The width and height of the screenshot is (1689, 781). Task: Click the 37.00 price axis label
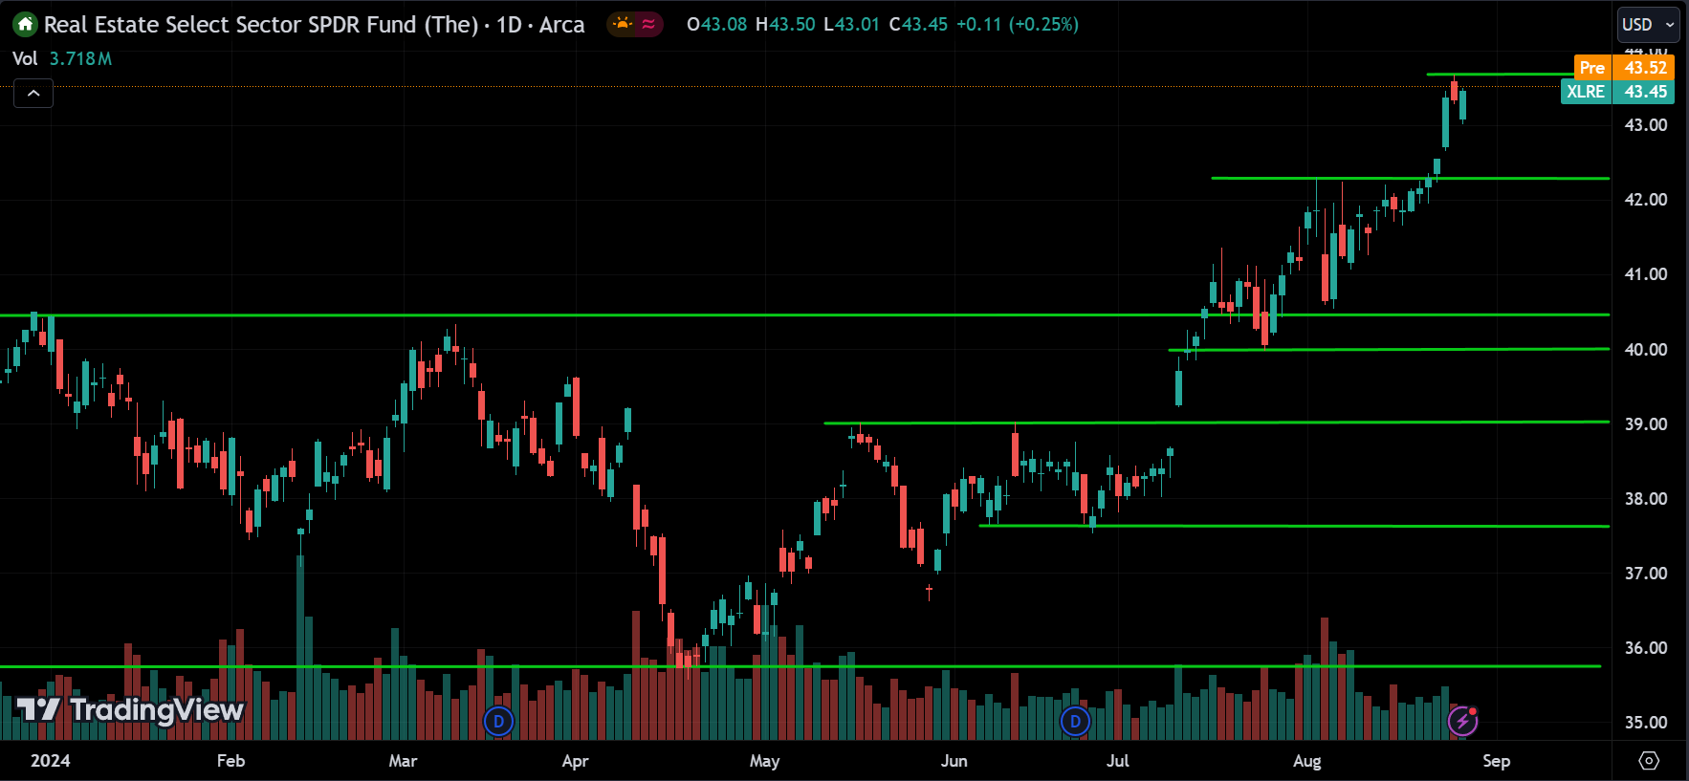[1646, 574]
